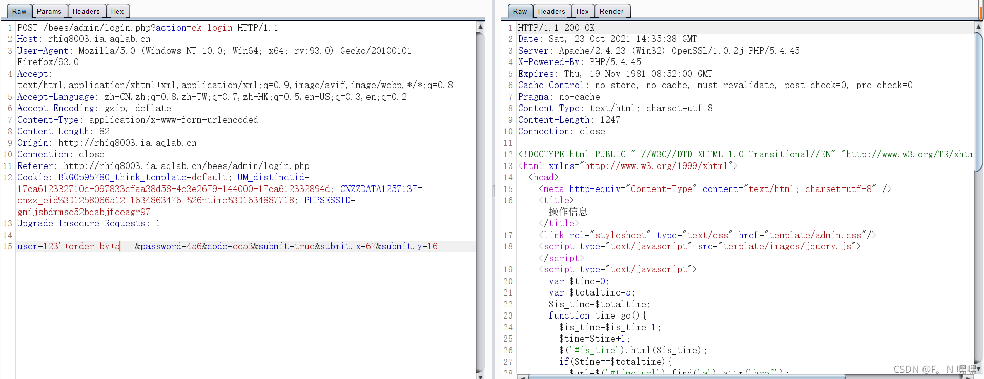Switch to the request Raw tab
This screenshot has width=984, height=379.
coord(19,11)
